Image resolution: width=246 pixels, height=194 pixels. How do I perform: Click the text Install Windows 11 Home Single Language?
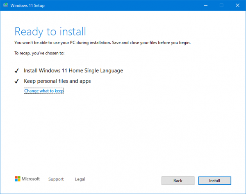[73, 71]
